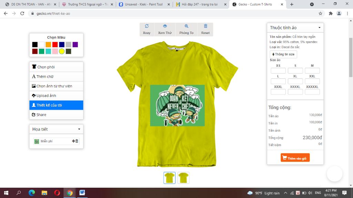The image size is (353, 198).
Task: Pick the pink color swatch
Action: click(x=55, y=51)
